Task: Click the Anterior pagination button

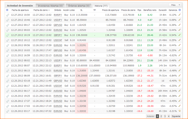Action: pyautogui.click(x=151, y=116)
